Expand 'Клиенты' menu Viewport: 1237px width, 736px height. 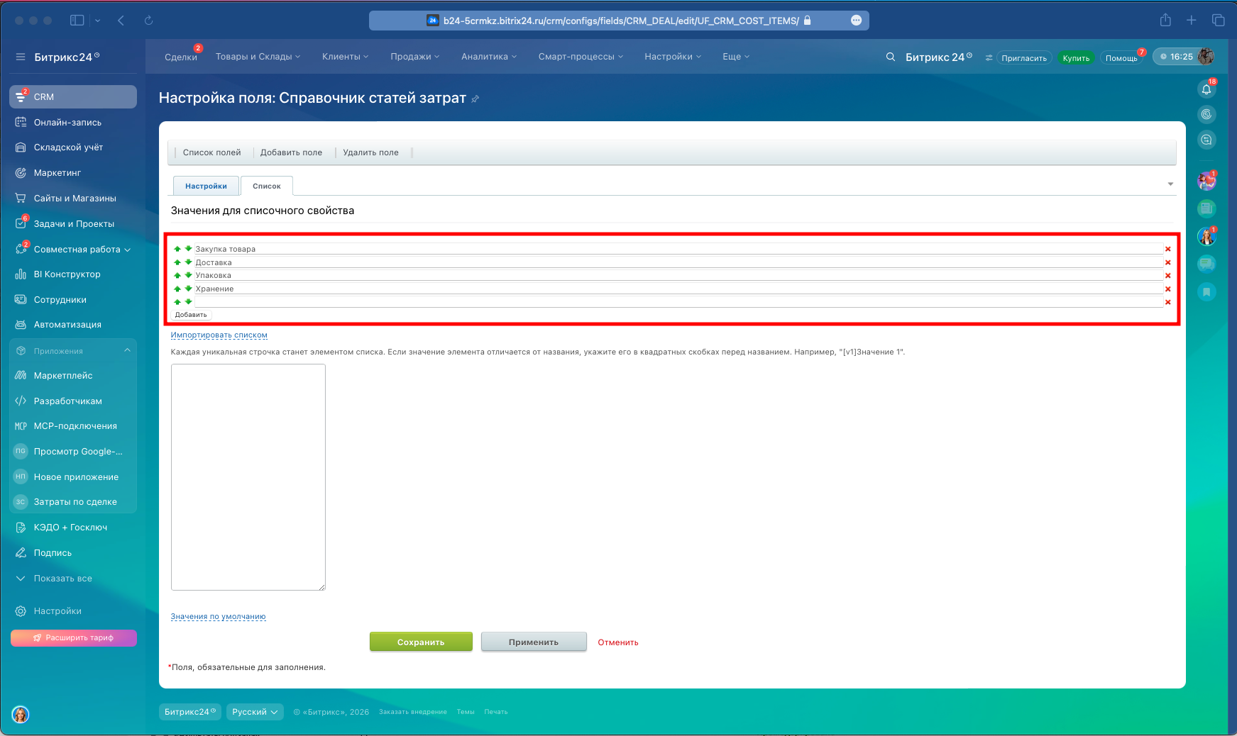[345, 57]
